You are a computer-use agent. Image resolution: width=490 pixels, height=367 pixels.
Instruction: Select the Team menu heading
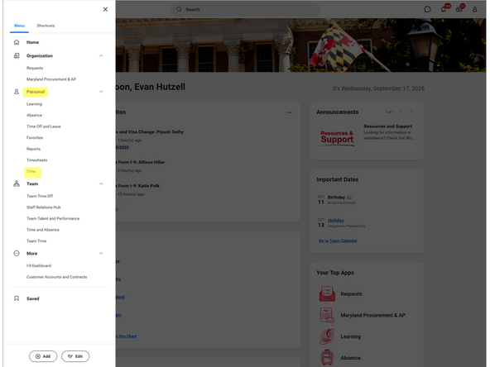32,183
